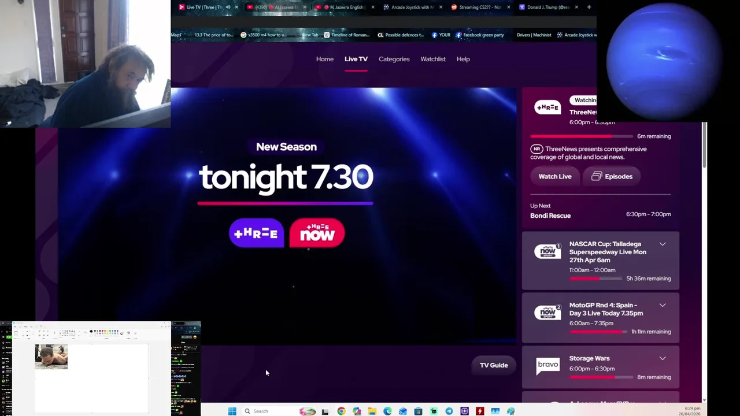
Task: Open Microsoft Store from the taskbar
Action: (418, 411)
